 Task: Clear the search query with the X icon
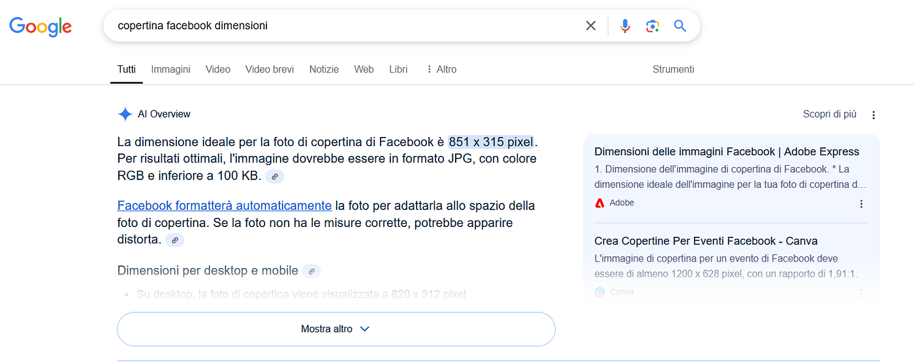pos(591,25)
